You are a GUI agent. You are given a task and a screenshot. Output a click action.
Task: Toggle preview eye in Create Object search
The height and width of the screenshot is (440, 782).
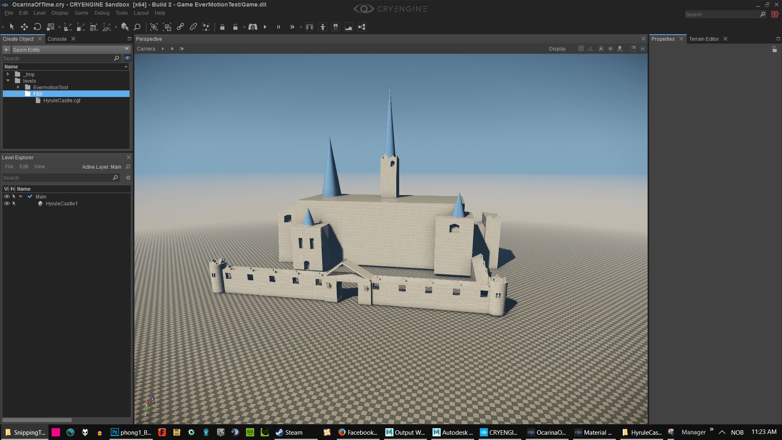pos(127,58)
